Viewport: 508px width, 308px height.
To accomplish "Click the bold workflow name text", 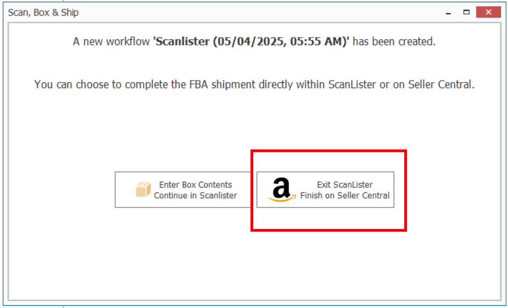I will coord(251,41).
